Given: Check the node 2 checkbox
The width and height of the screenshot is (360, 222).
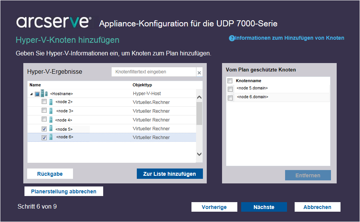Looking at the screenshot, I should tap(44, 102).
